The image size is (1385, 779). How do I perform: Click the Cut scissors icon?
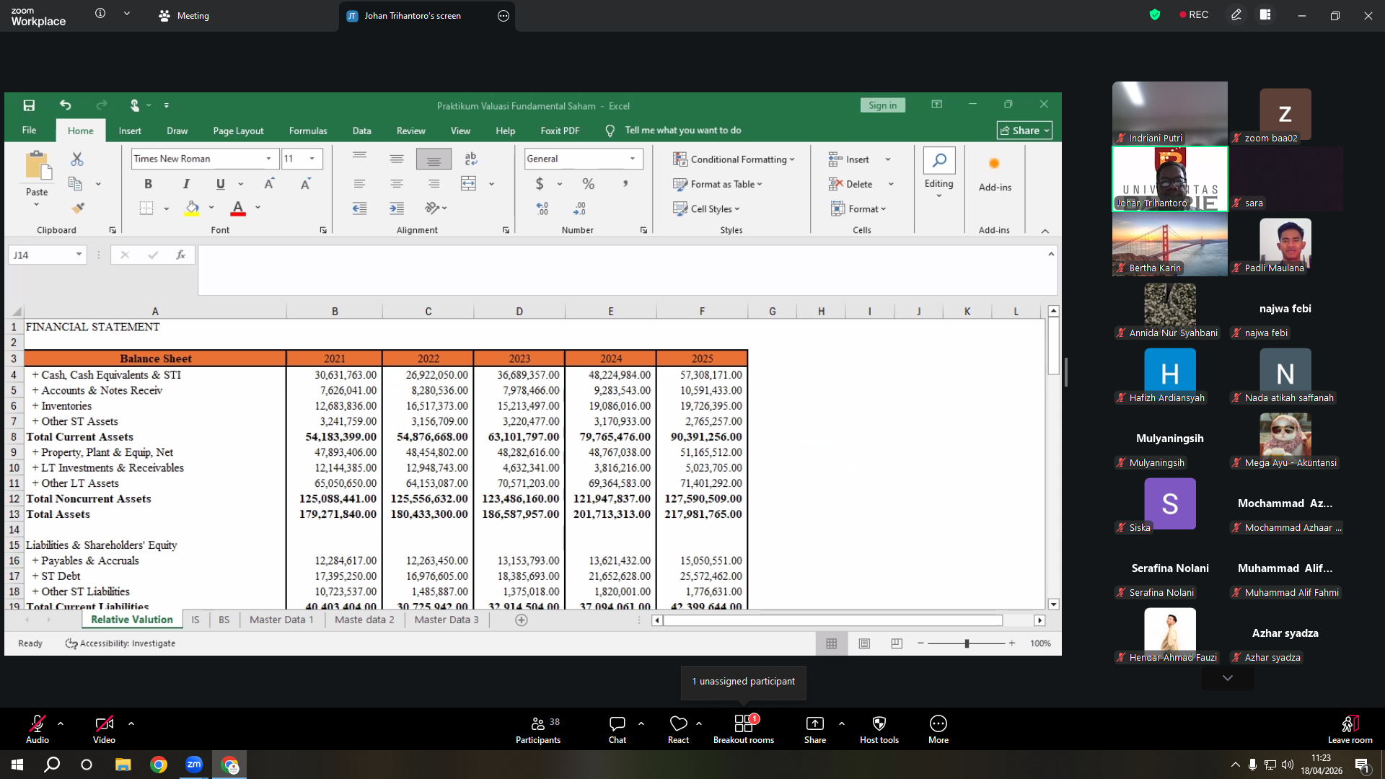[x=77, y=159]
